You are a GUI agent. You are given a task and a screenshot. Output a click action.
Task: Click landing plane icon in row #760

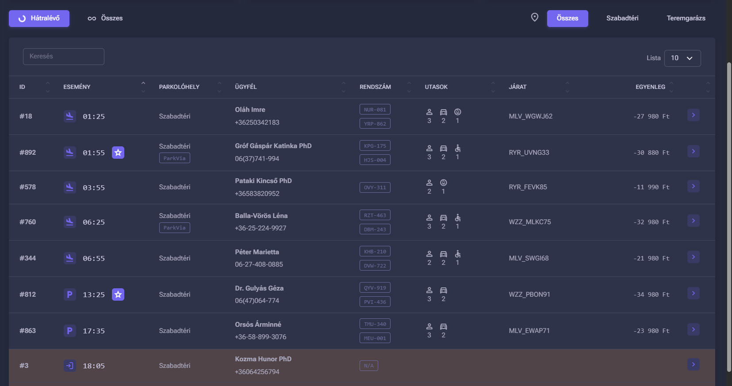(x=69, y=222)
